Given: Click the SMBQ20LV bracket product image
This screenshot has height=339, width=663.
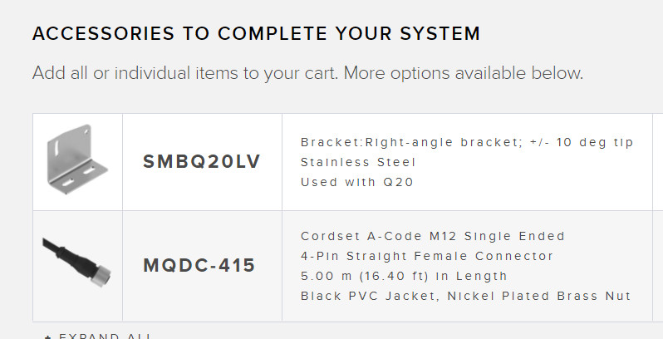Looking at the screenshot, I should 77,161.
